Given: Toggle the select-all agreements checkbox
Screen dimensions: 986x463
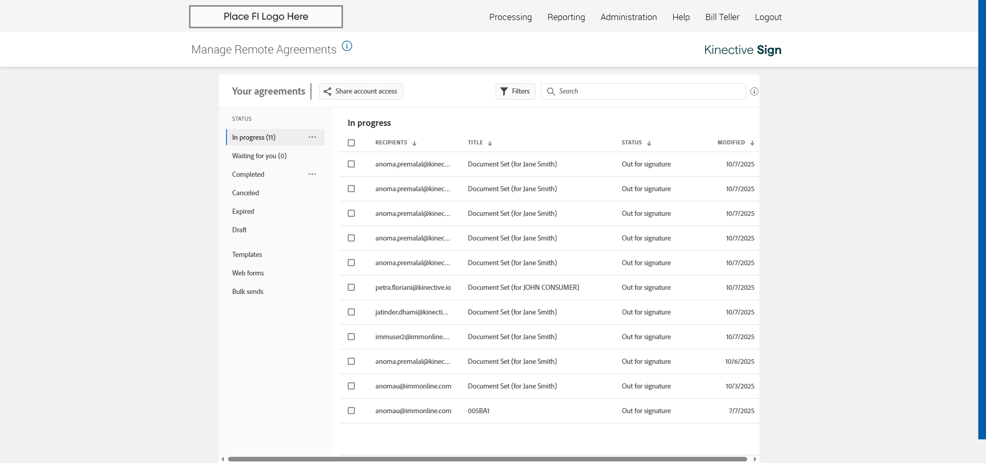Looking at the screenshot, I should tap(351, 143).
